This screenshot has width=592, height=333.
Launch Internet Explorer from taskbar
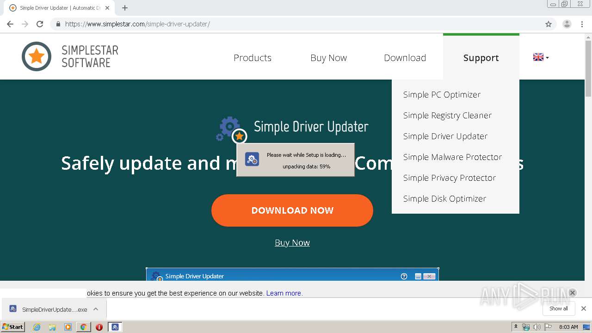37,327
